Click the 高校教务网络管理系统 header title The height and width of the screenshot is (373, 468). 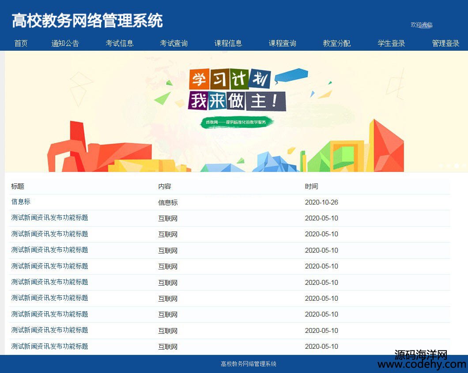click(x=87, y=21)
